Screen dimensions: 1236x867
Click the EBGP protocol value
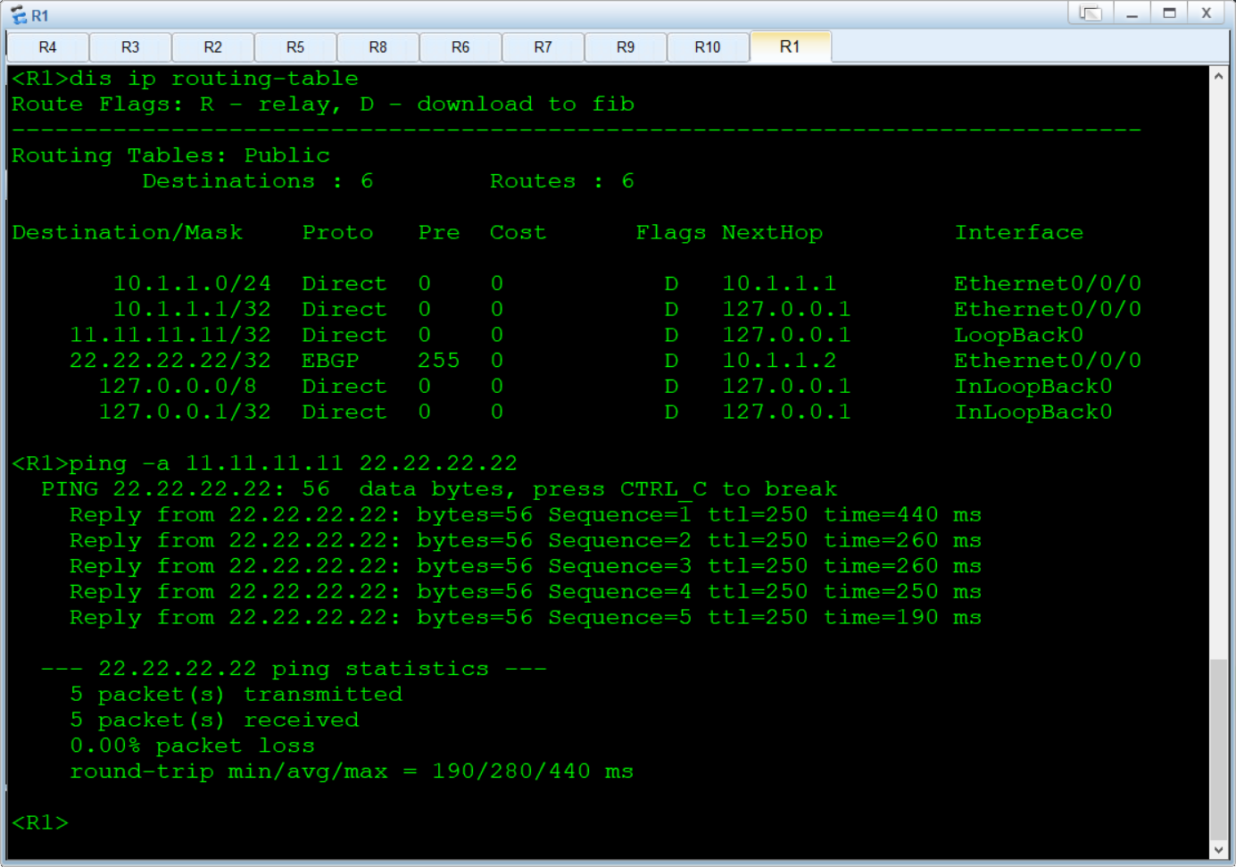tap(330, 361)
